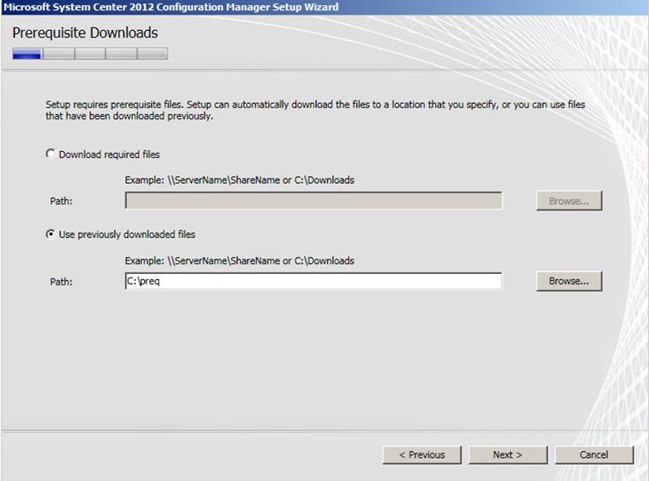
Task: Click the grayed-out Browse button for download path
Action: point(569,201)
